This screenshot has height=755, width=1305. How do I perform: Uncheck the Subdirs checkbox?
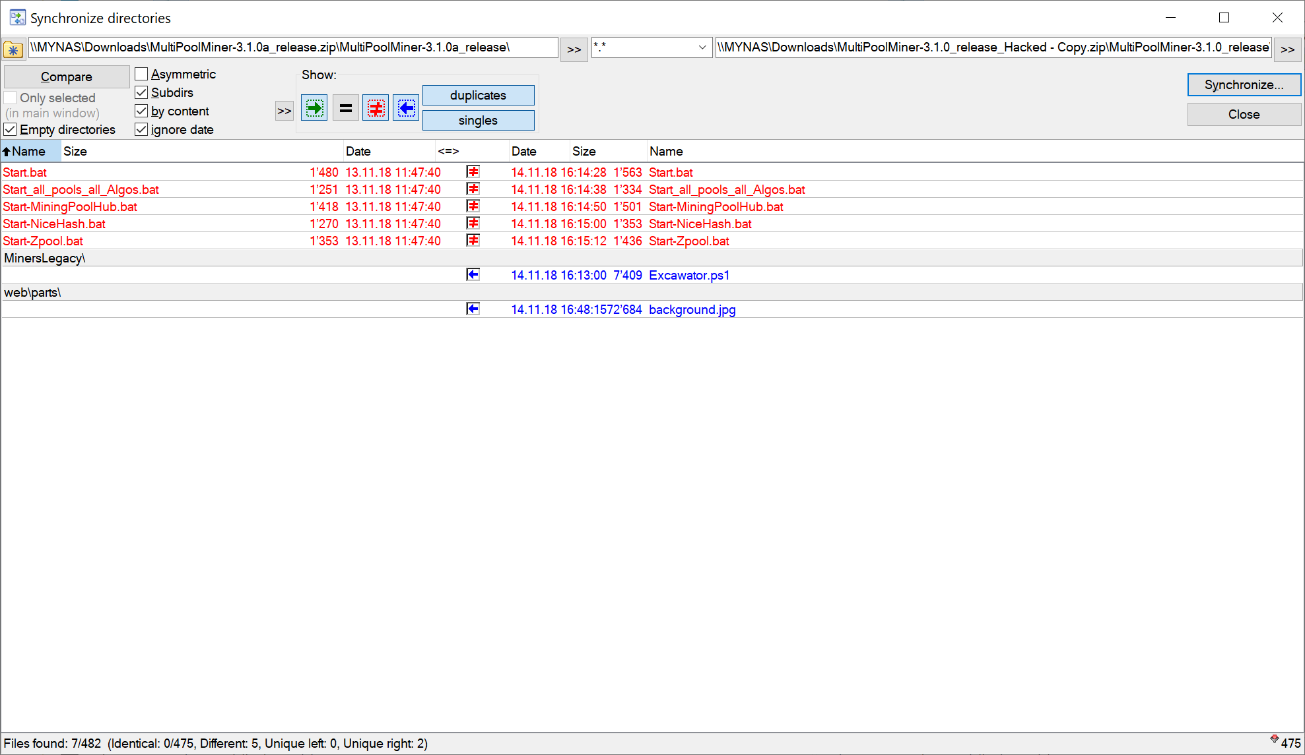point(141,92)
